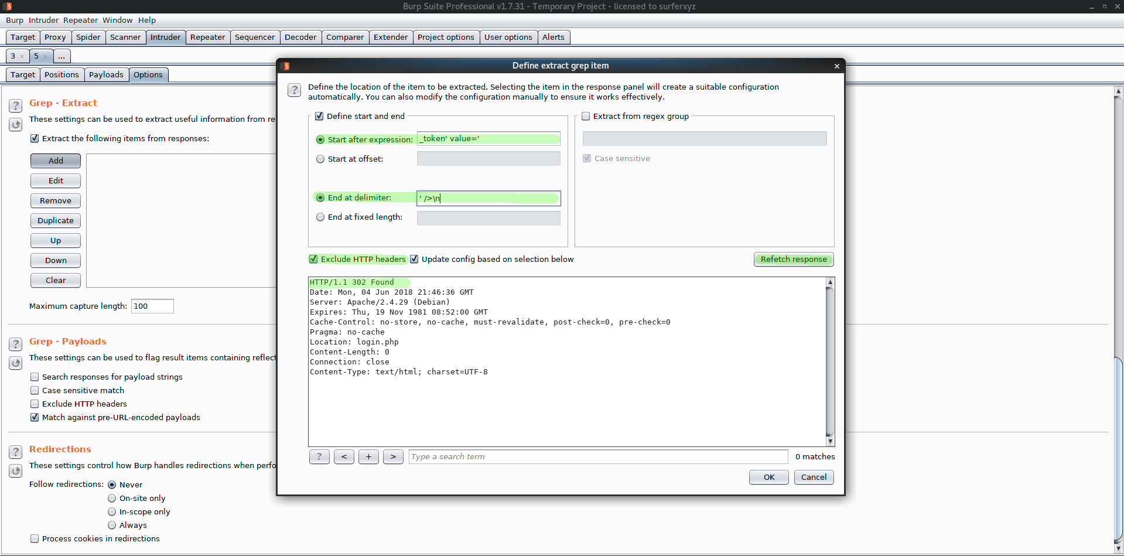
Task: Open a new Intruder tab with ellipsis
Action: pos(62,56)
